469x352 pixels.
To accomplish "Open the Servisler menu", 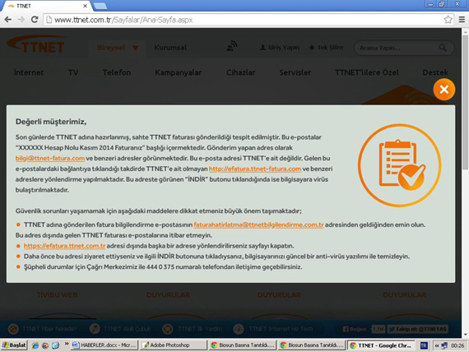I will (295, 72).
